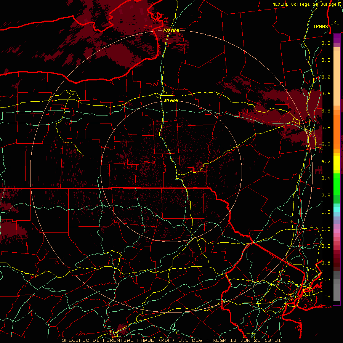Click the 1.0 scale label

point(326,229)
